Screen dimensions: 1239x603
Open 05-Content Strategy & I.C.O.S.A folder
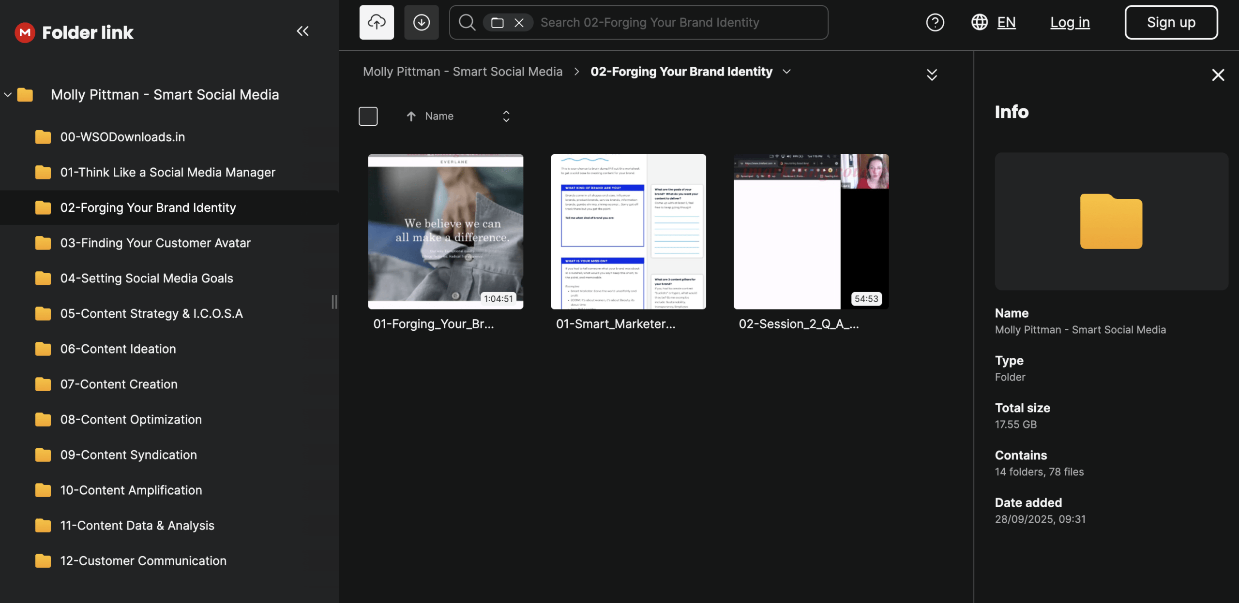coord(151,314)
